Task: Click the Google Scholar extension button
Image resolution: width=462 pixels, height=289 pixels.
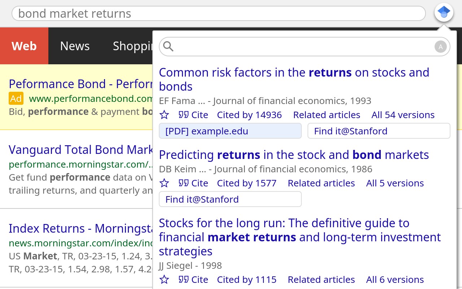Action: 444,13
